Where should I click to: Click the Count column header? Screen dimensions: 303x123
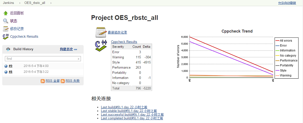tap(137, 47)
